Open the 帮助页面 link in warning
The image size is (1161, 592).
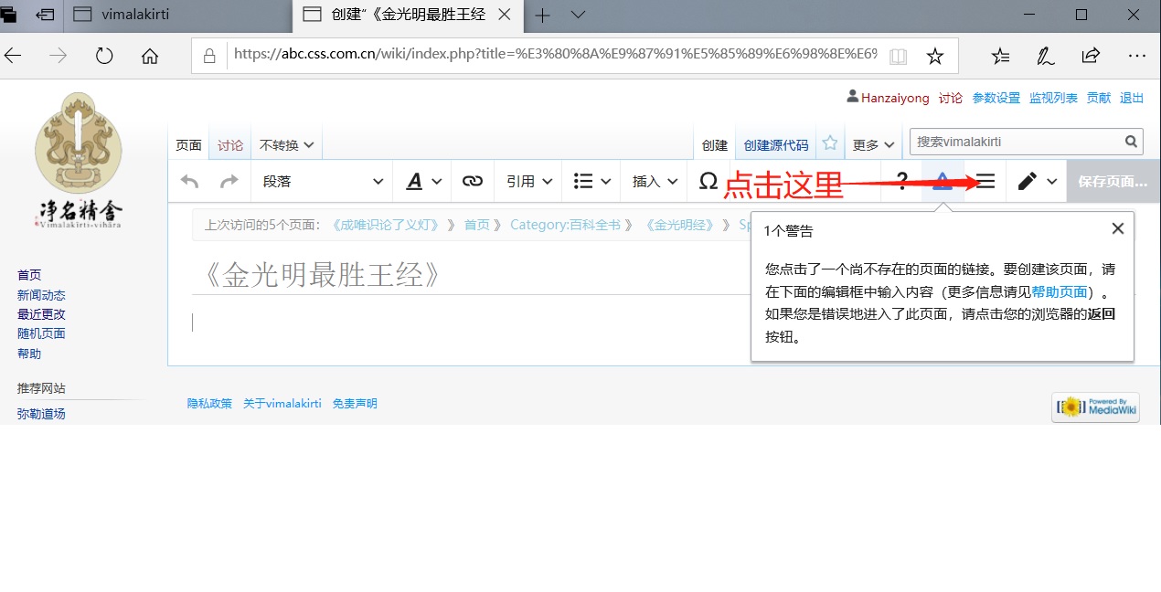point(1060,292)
